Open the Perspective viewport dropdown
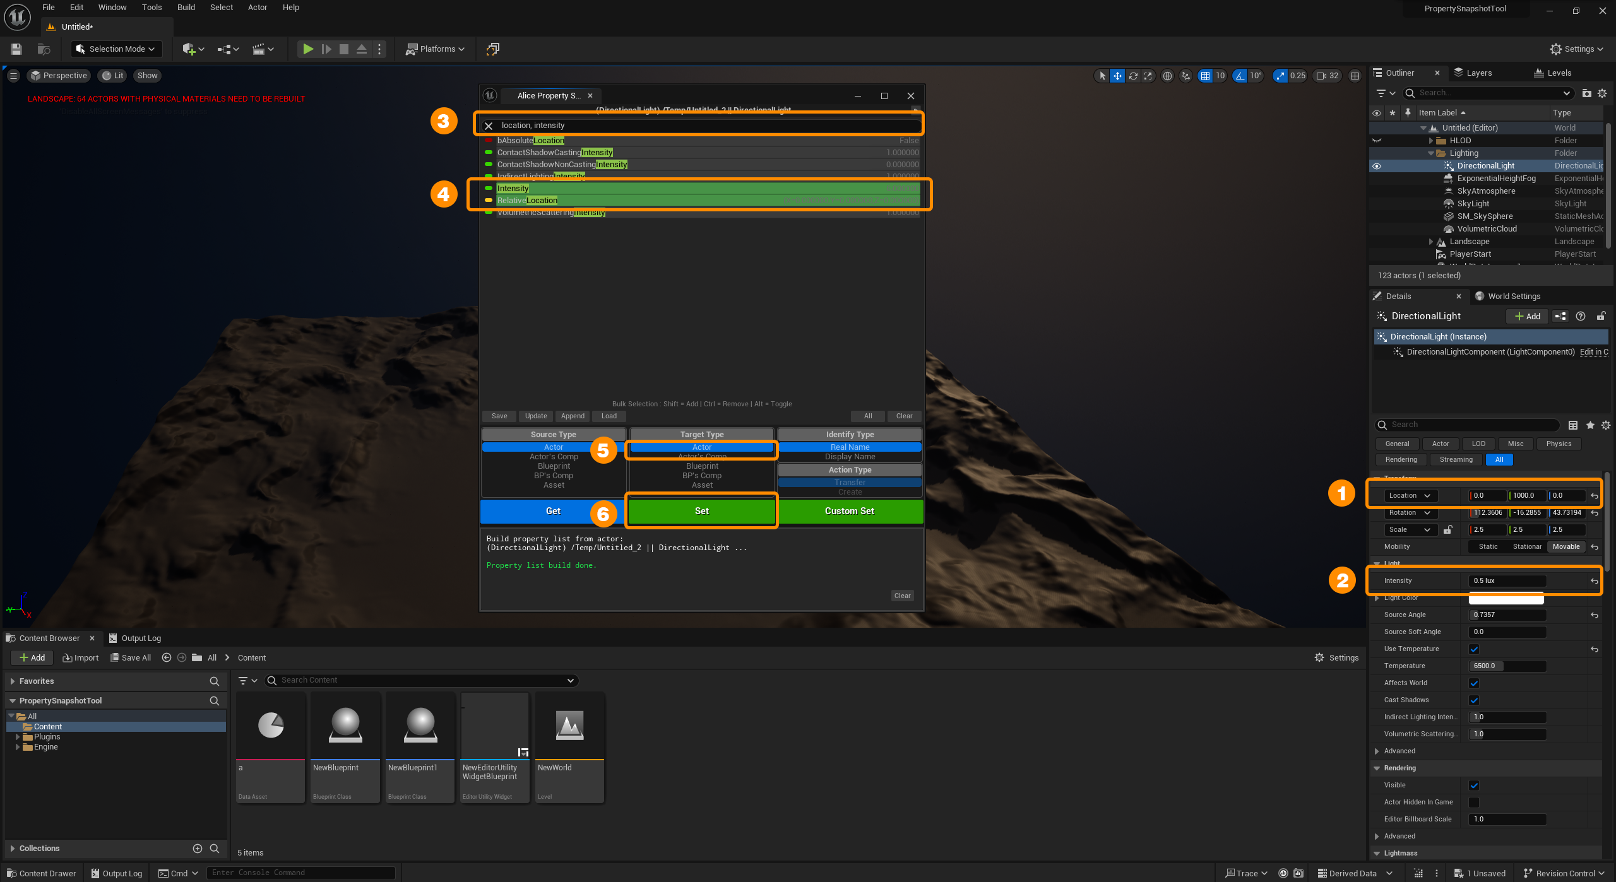The image size is (1616, 882). (59, 75)
